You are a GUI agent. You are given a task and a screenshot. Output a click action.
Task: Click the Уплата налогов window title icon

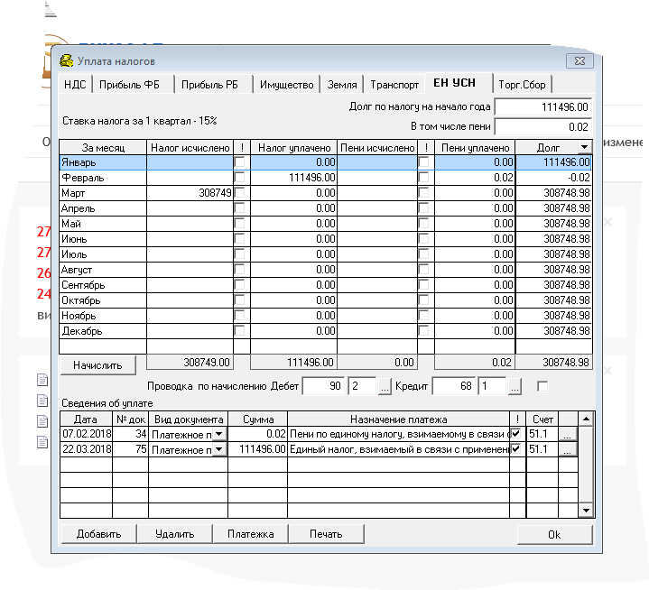(66, 61)
